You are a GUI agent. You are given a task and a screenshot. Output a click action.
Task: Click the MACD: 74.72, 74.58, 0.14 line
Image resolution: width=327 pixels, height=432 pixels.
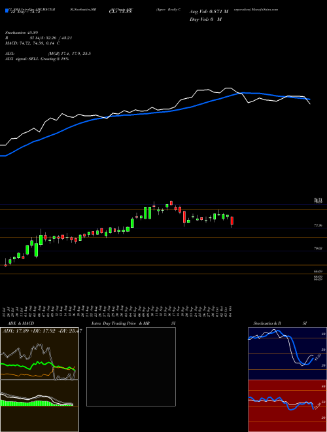33,43
